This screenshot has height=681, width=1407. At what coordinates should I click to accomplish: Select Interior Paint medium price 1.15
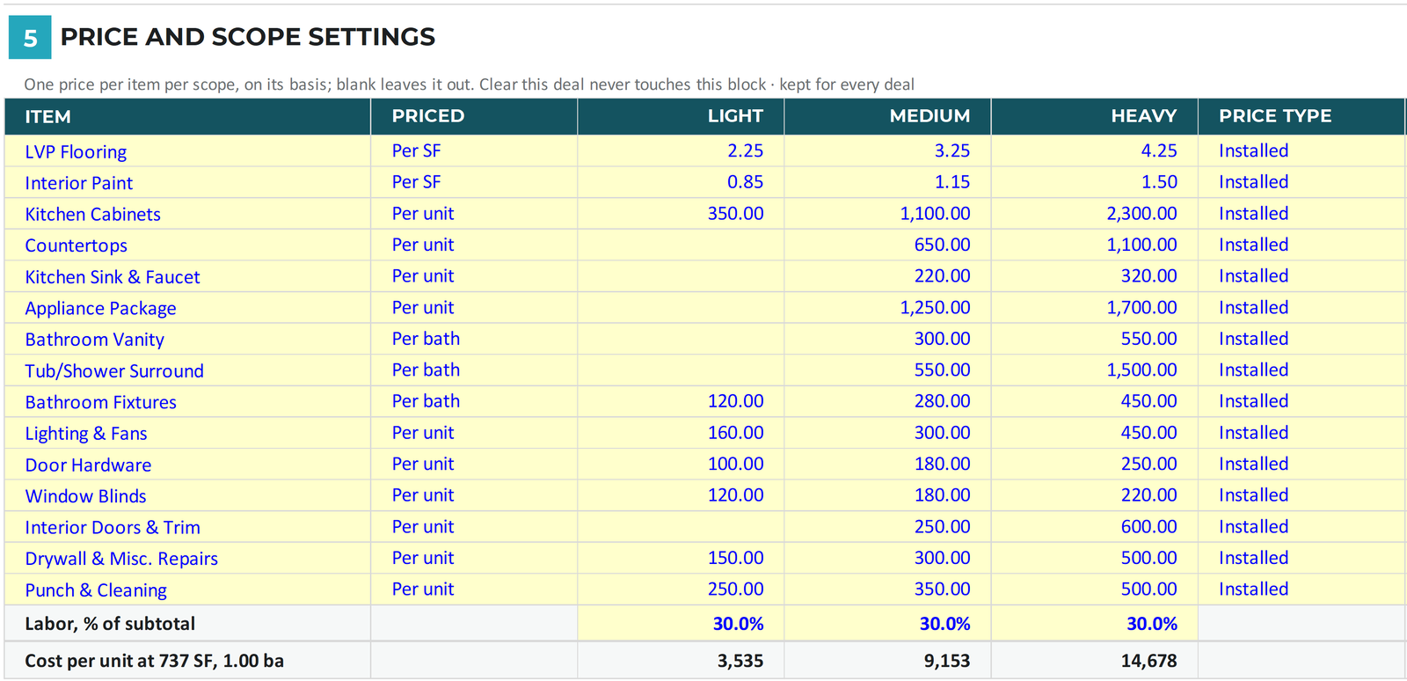(887, 182)
